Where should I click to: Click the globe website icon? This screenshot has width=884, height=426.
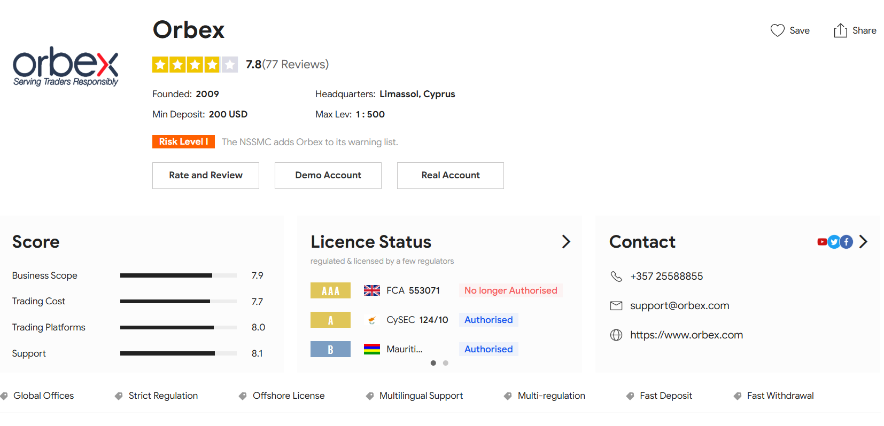[616, 335]
